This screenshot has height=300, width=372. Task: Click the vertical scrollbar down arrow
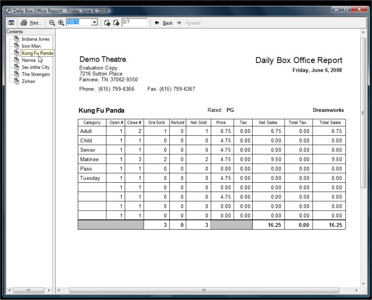click(363, 284)
